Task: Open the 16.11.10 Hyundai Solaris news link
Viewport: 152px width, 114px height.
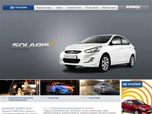Action: pyautogui.click(x=94, y=98)
